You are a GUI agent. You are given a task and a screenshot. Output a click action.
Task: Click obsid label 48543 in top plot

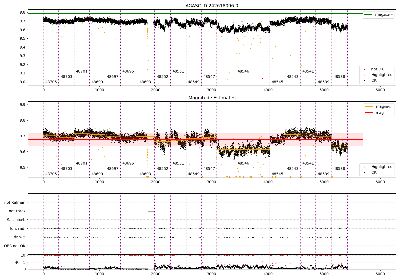(x=293, y=77)
